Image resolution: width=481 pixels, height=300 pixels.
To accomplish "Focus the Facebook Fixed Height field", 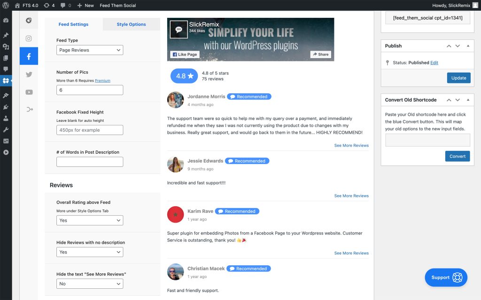I will click(90, 130).
